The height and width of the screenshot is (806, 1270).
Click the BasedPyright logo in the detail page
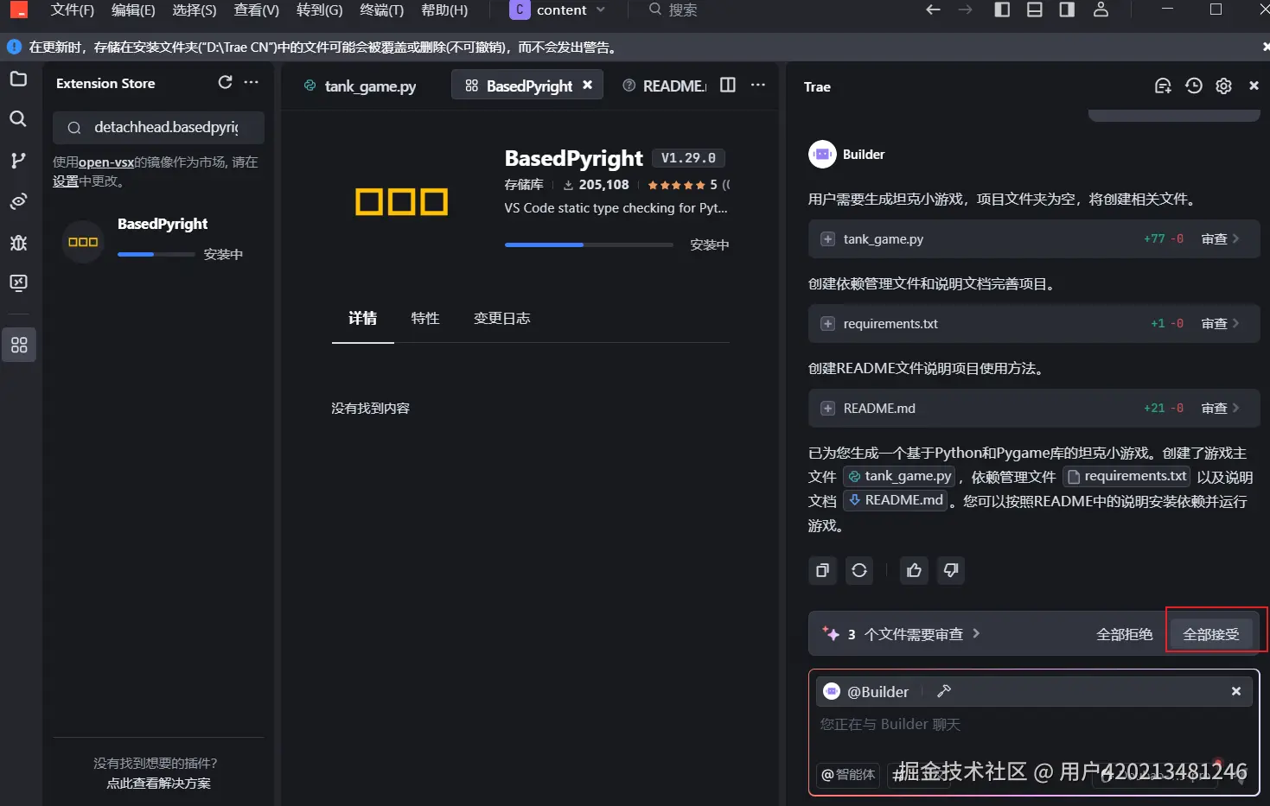[x=402, y=202]
